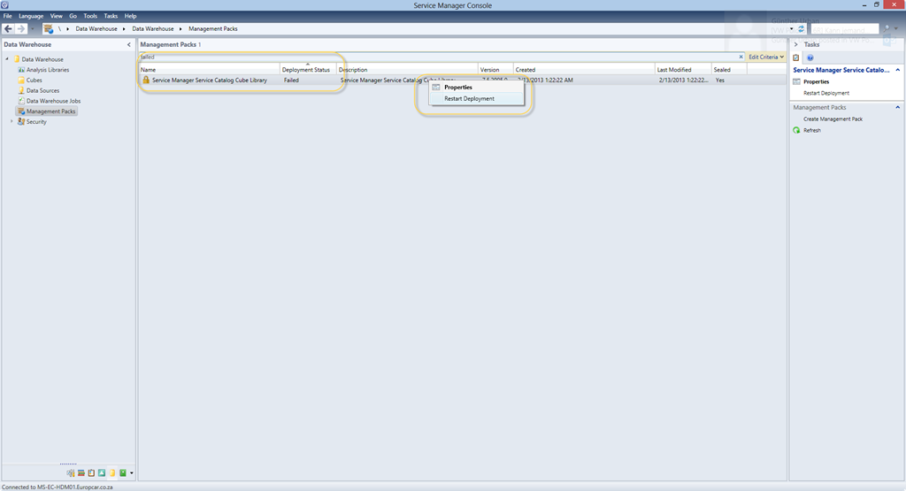Click the Back navigation arrow
Screen dimensions: 906x491
point(8,28)
